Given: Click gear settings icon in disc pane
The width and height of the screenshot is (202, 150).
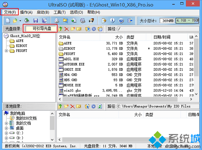Looking at the screenshot, I should click(94, 29).
